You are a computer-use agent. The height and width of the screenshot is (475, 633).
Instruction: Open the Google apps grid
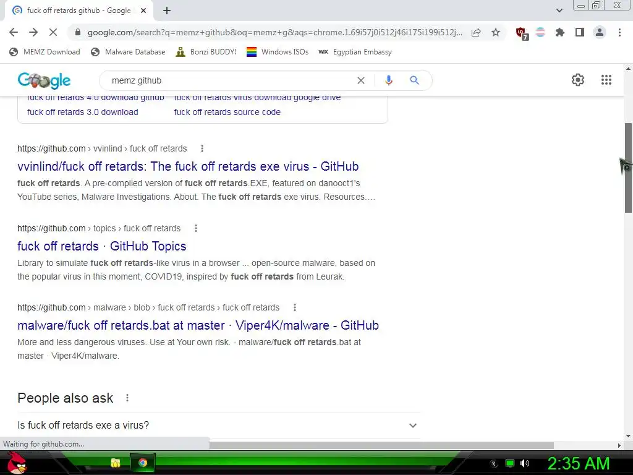coord(606,80)
